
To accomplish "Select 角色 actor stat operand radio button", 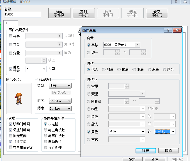I will 89,117.
